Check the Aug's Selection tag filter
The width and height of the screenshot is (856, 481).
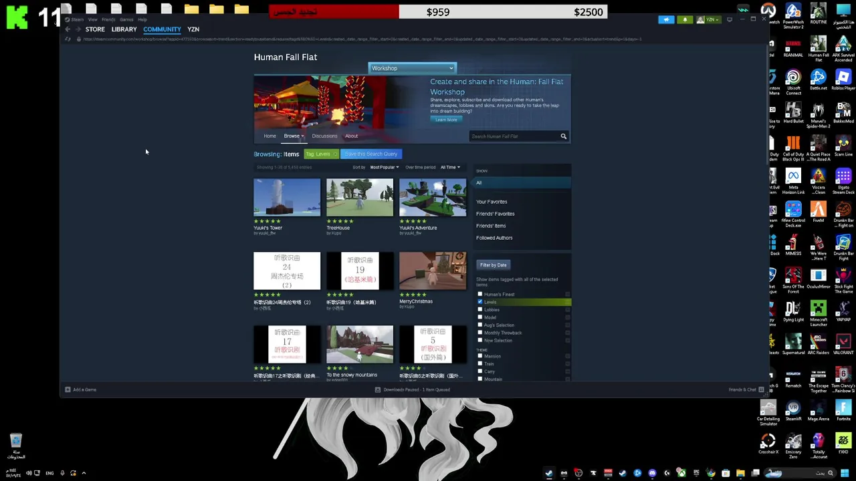click(x=479, y=325)
